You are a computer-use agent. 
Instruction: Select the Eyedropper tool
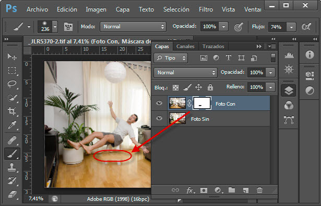pos(12,125)
